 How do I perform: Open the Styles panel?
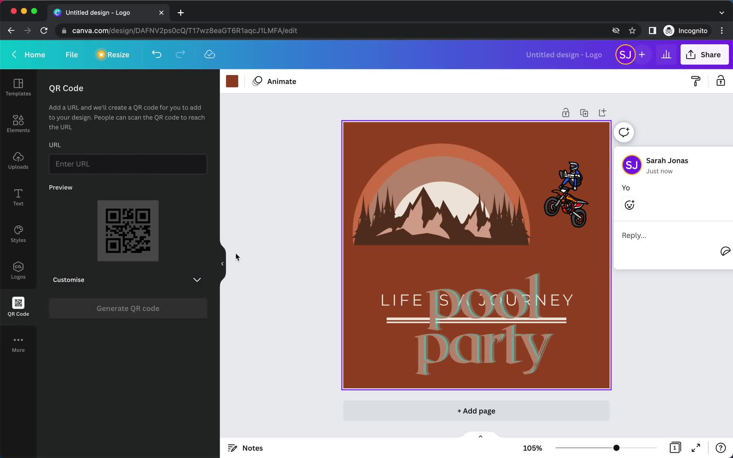tap(18, 233)
